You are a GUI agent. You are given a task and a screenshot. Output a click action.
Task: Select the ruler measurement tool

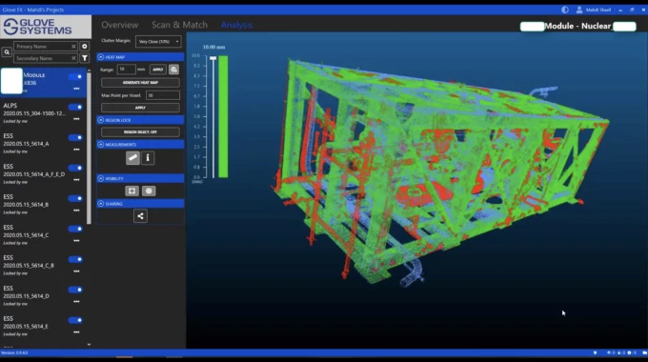132,158
